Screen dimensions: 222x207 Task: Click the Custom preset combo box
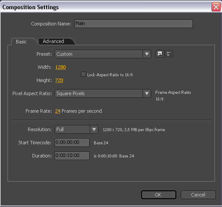coord(103,54)
